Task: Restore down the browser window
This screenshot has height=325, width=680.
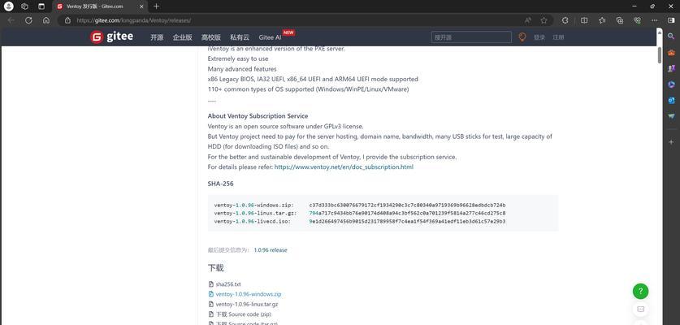Action: tap(652, 6)
